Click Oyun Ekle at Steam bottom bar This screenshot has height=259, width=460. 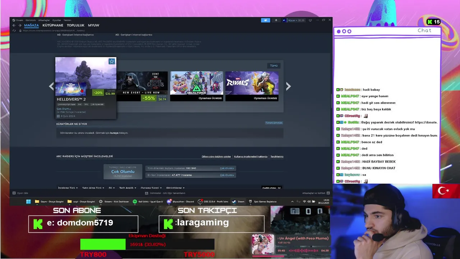20,193
